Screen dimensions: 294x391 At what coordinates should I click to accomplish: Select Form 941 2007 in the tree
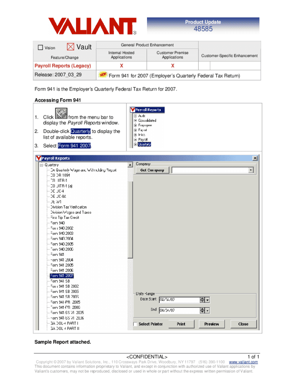(x=62, y=275)
